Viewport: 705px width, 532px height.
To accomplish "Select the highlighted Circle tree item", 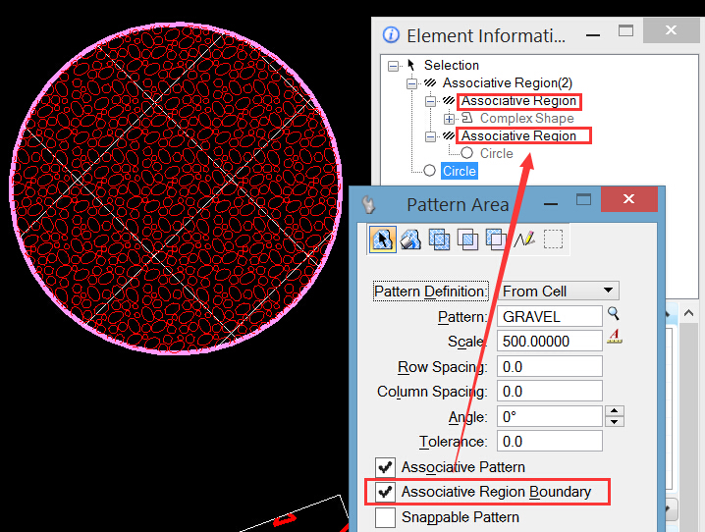I will (x=460, y=171).
